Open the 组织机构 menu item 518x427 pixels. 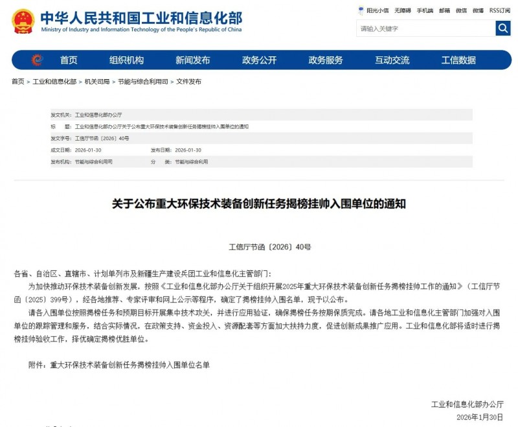point(126,60)
